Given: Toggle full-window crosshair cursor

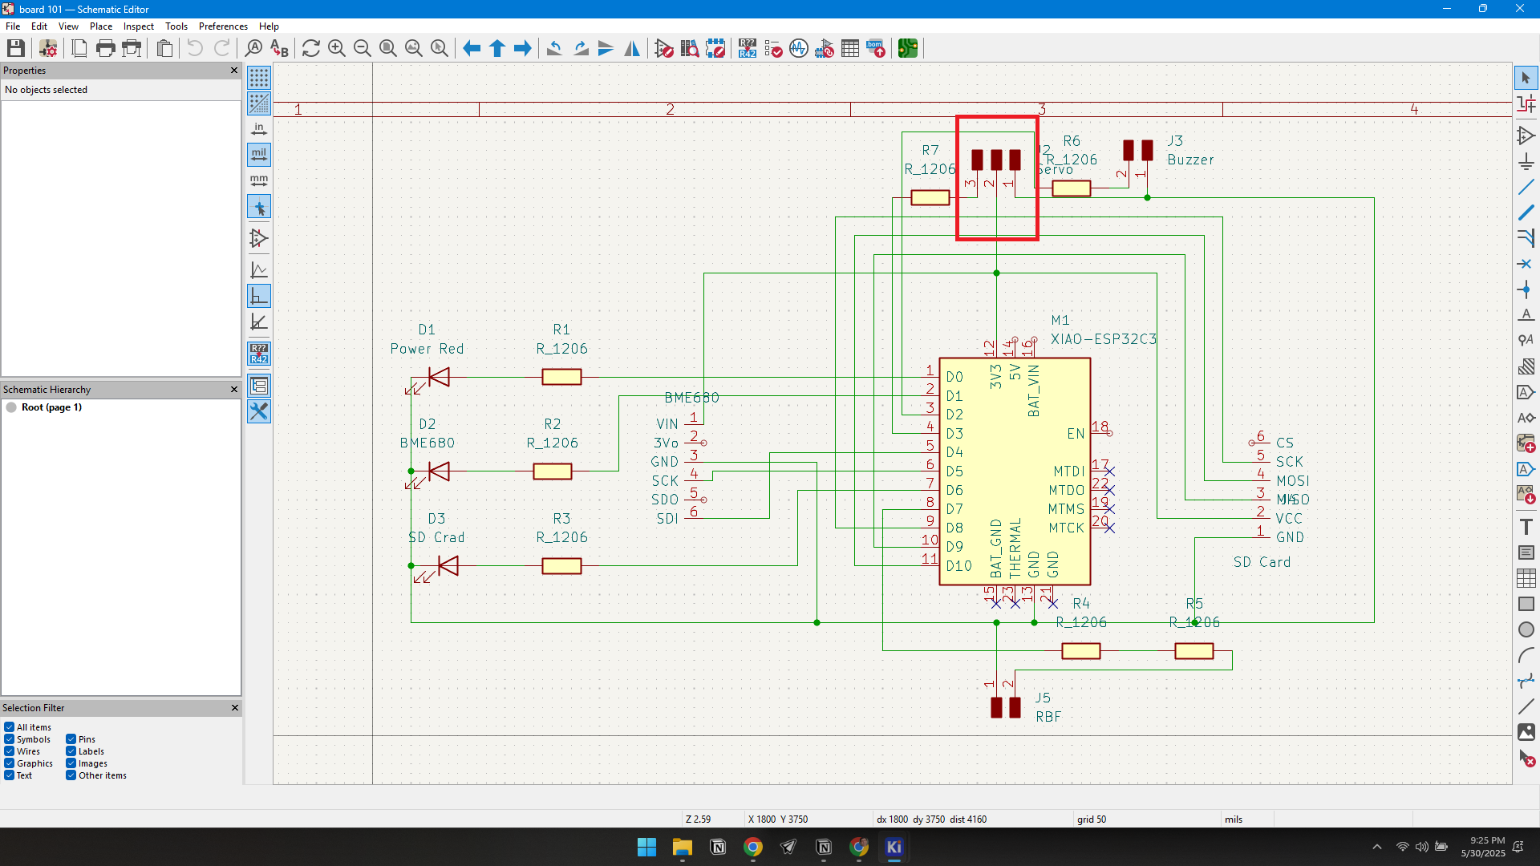Looking at the screenshot, I should pos(259,208).
